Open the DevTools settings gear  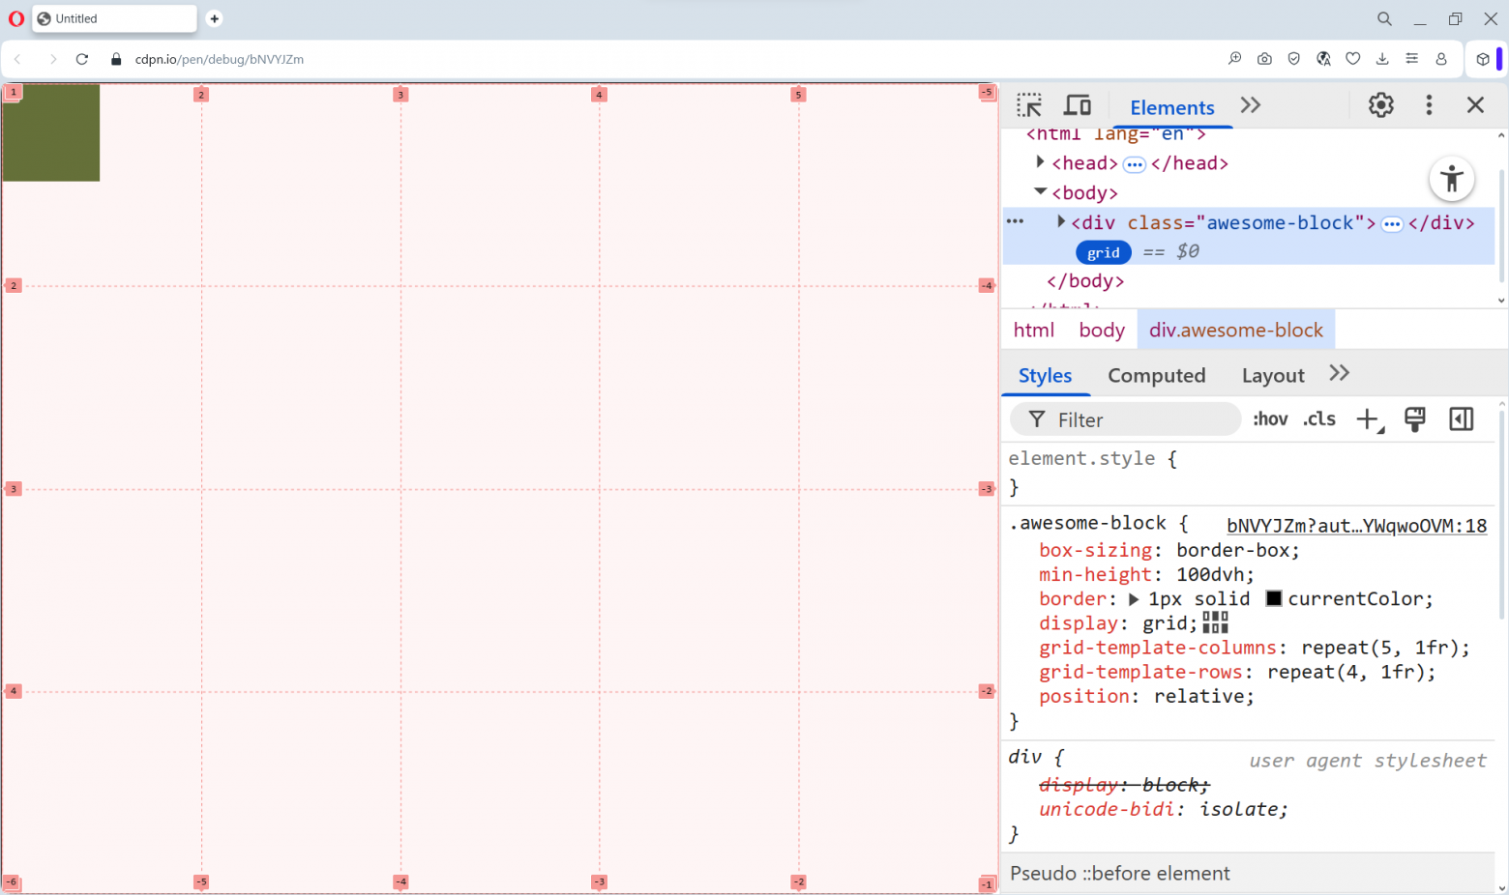(1380, 105)
